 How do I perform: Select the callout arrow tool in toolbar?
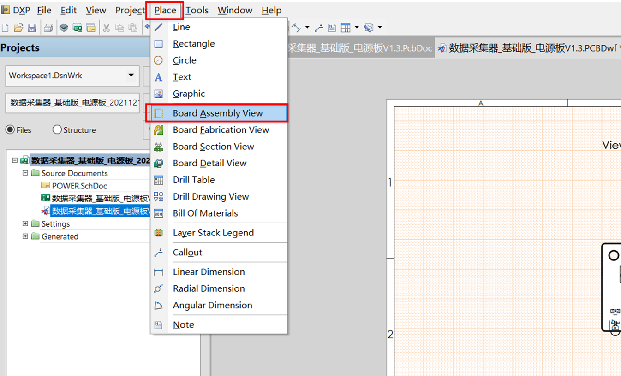tap(319, 28)
